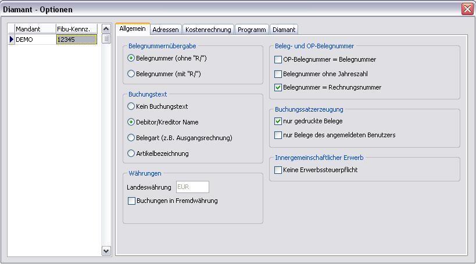Select the Allgemein tab

[x=132, y=29]
